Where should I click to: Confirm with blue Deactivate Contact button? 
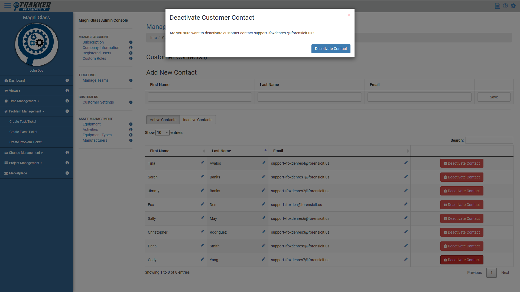[331, 49]
